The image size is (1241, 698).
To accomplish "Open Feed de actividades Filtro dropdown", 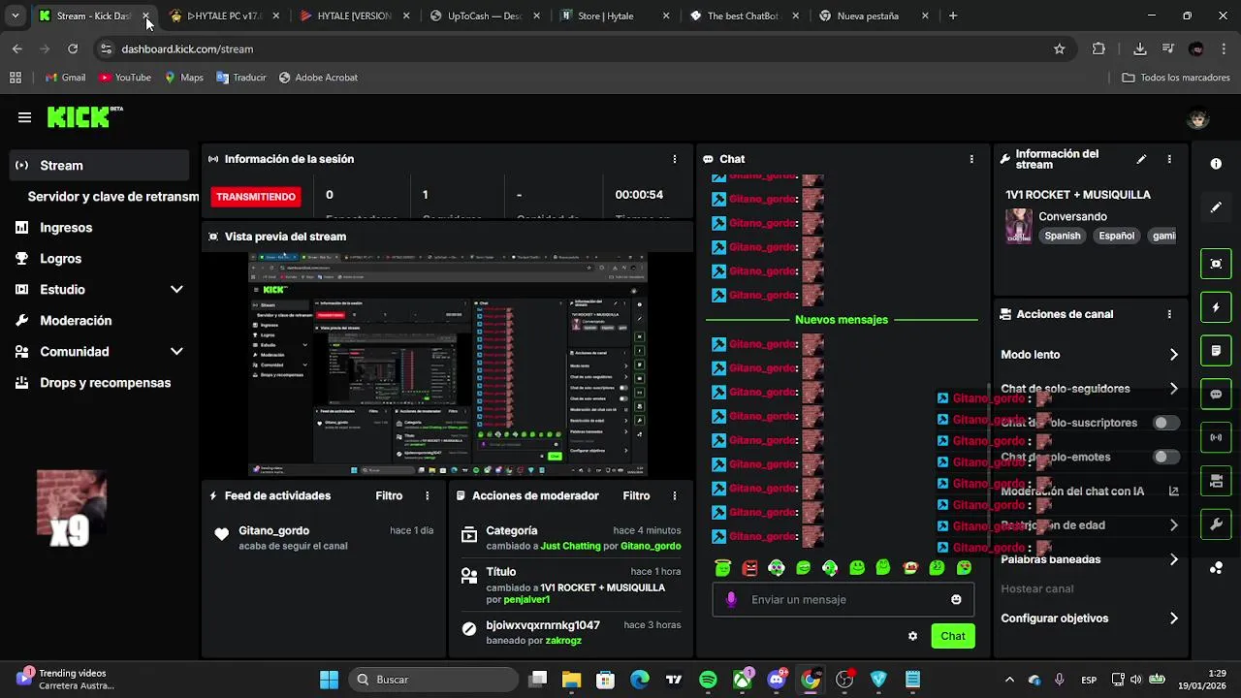I will tap(389, 495).
